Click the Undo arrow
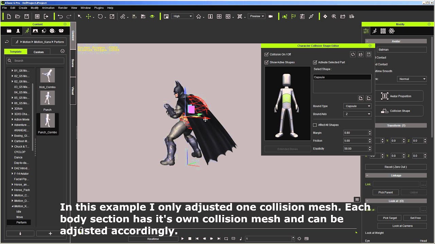The height and width of the screenshot is (244, 435). coord(60,16)
